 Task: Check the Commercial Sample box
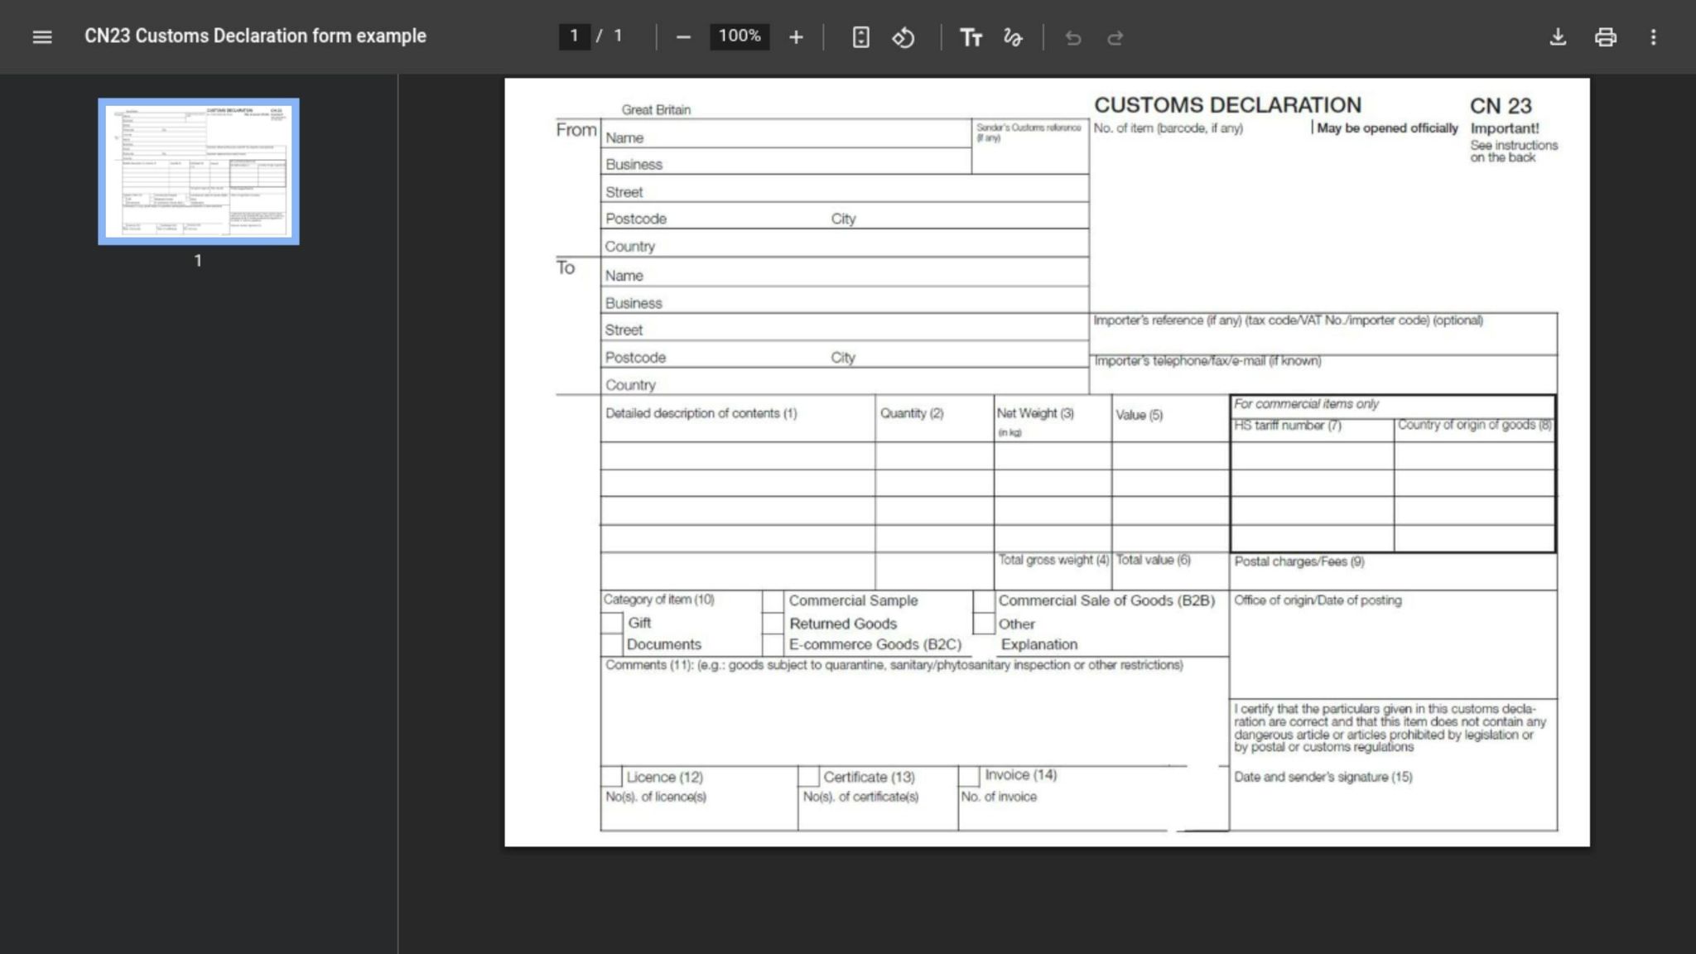pyautogui.click(x=773, y=600)
